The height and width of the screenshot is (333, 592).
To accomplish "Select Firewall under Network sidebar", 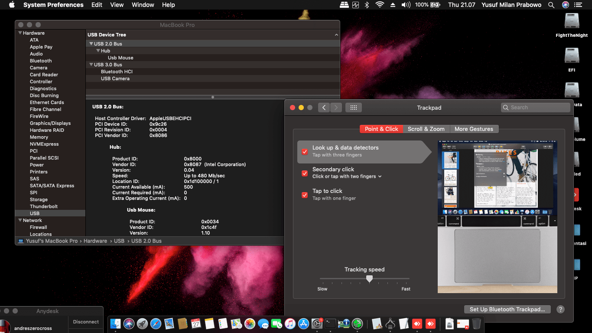I will (39, 227).
